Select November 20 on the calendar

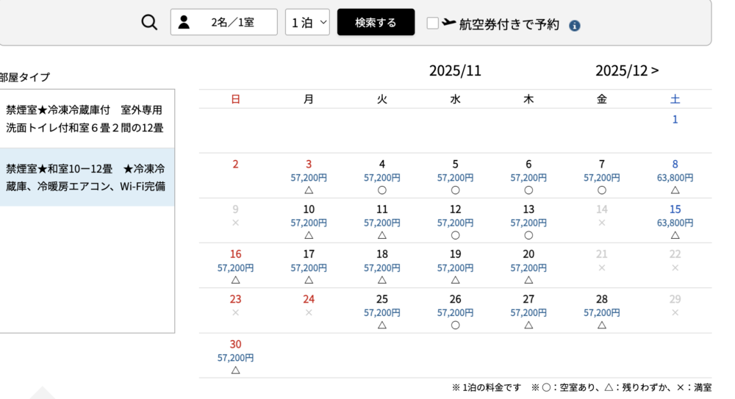pos(528,254)
